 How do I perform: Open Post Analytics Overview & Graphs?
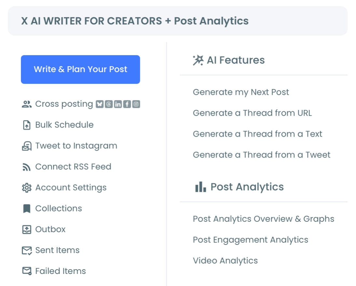click(264, 219)
